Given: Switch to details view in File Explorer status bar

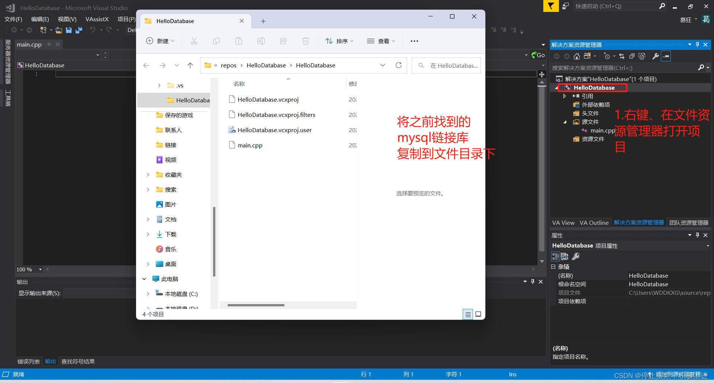Looking at the screenshot, I should [468, 315].
